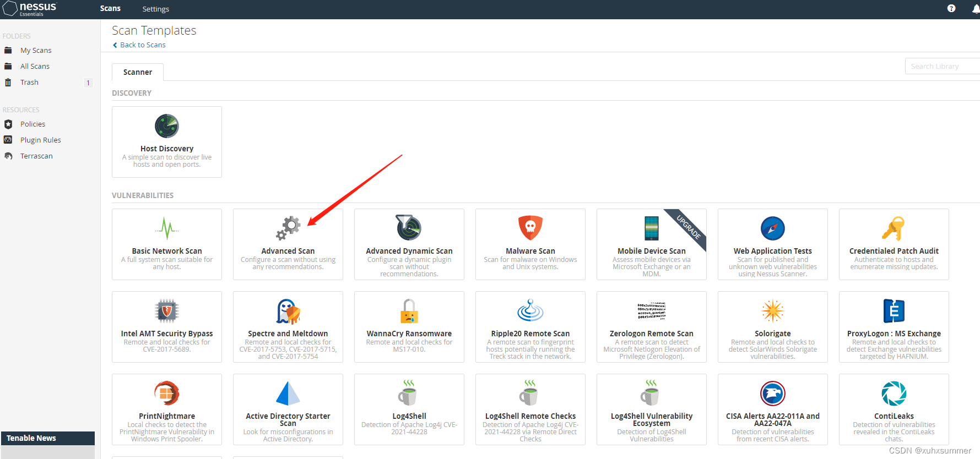980x459 pixels.
Task: Choose the Credentialed Patch Audit key icon
Action: coord(894,228)
